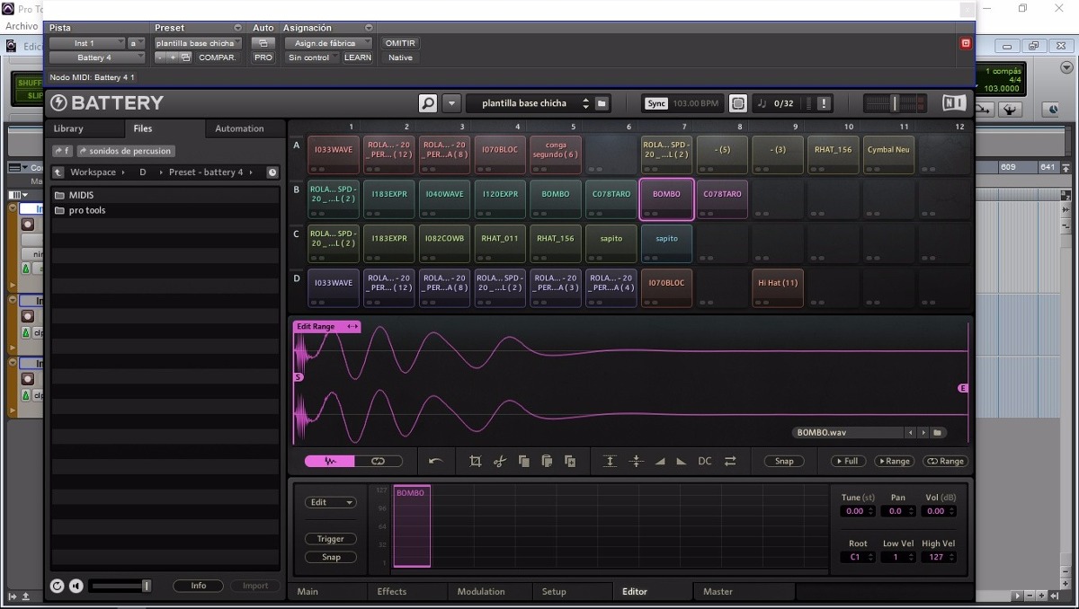This screenshot has height=609, width=1079.
Task: Click the loop Range button
Action: [945, 461]
